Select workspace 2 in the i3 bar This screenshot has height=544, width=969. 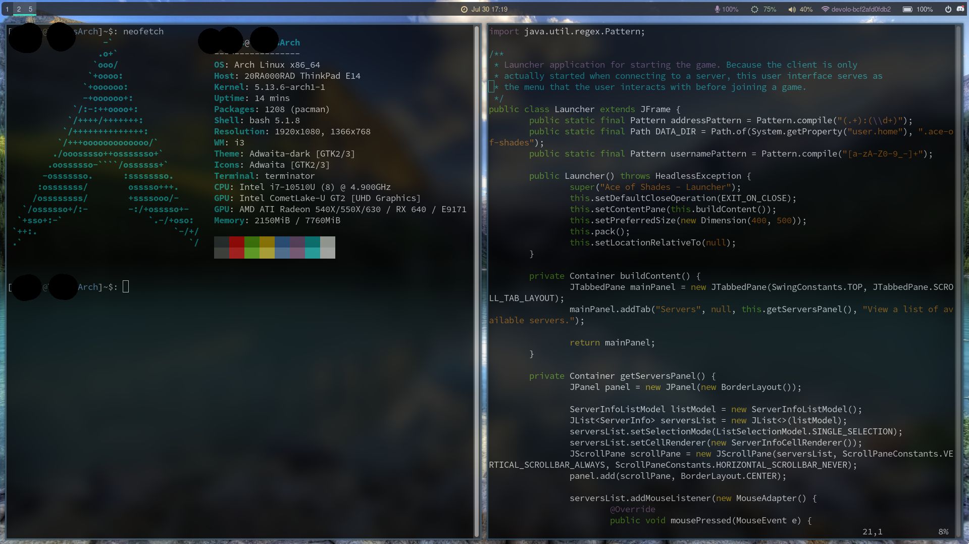pos(19,9)
